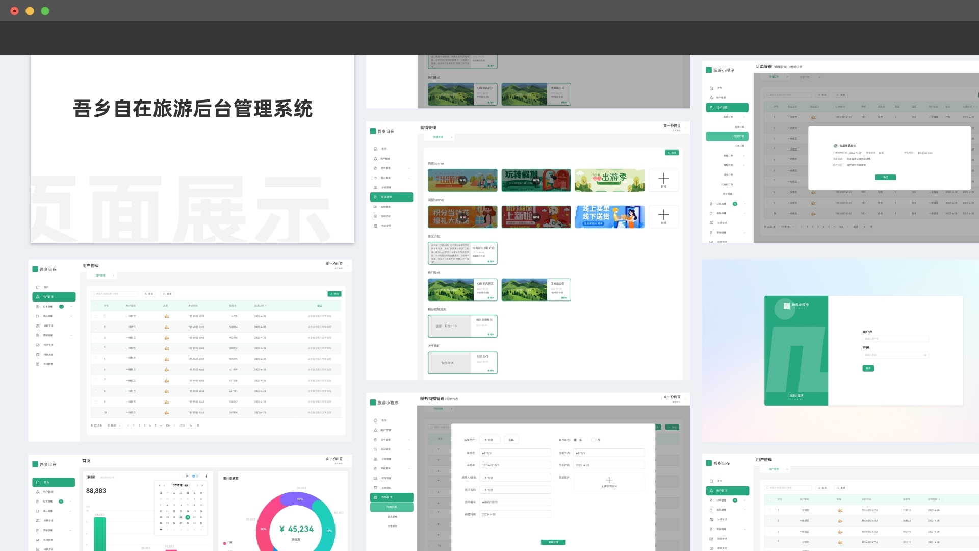Go to previous month in dashboard calendar
The image size is (979, 551).
coord(164,485)
